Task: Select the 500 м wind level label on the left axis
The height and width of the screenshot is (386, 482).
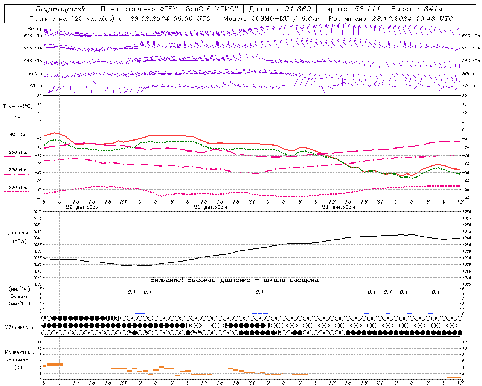Action: click(36, 74)
